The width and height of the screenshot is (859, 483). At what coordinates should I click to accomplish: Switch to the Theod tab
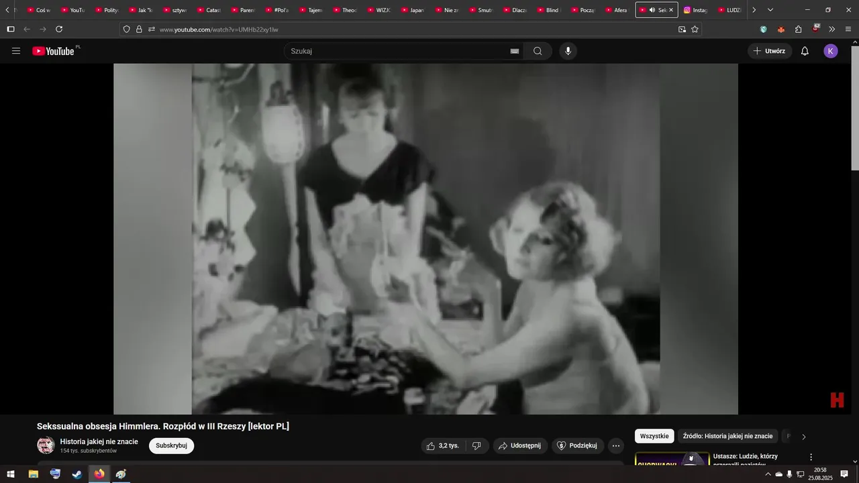(344, 10)
